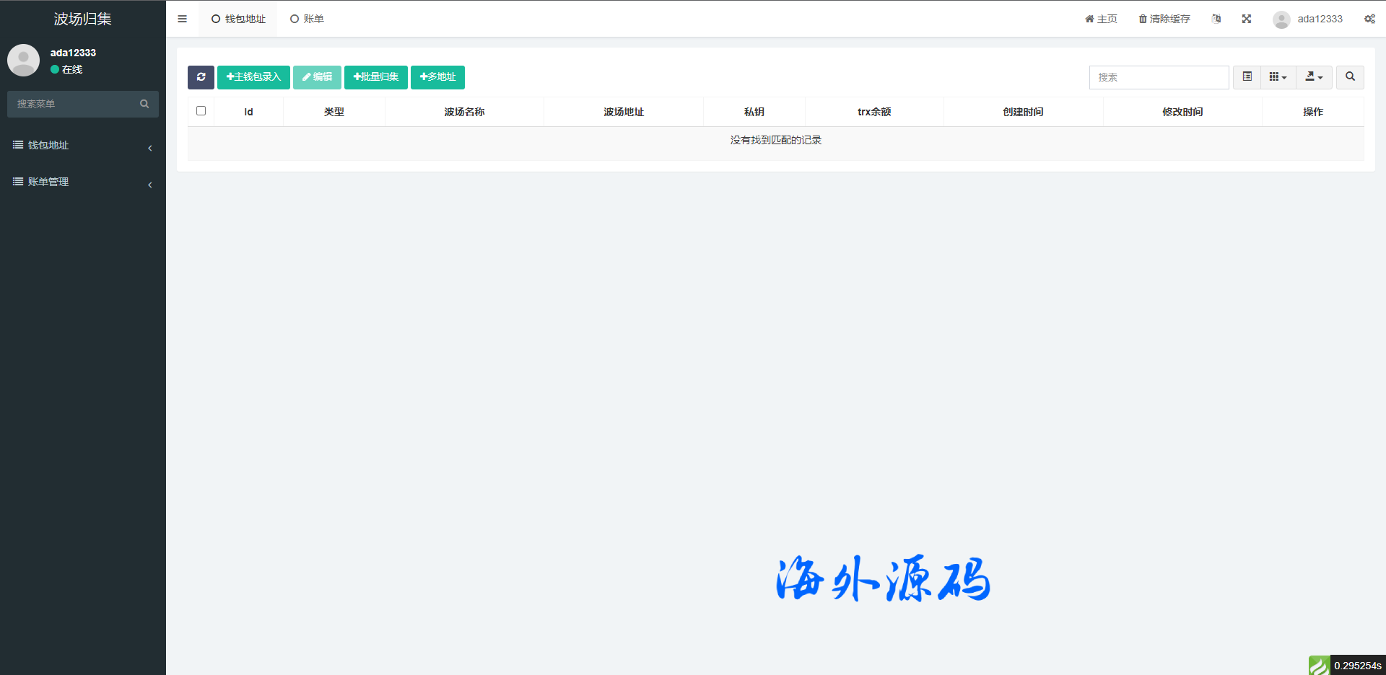Open the export data dropdown
The width and height of the screenshot is (1386, 675).
[1314, 77]
